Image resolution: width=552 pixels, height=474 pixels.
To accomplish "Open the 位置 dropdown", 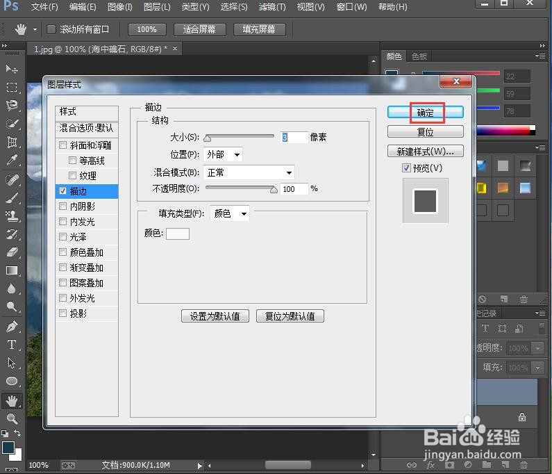I will [x=223, y=154].
